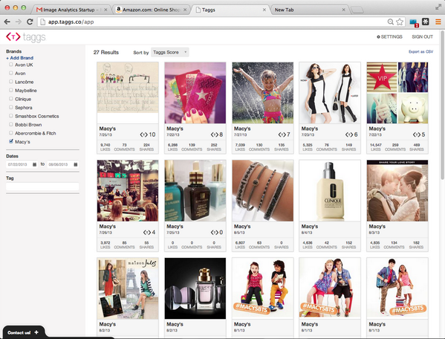
Task: Click the Taggs score icon showing 5
Action: (417, 135)
